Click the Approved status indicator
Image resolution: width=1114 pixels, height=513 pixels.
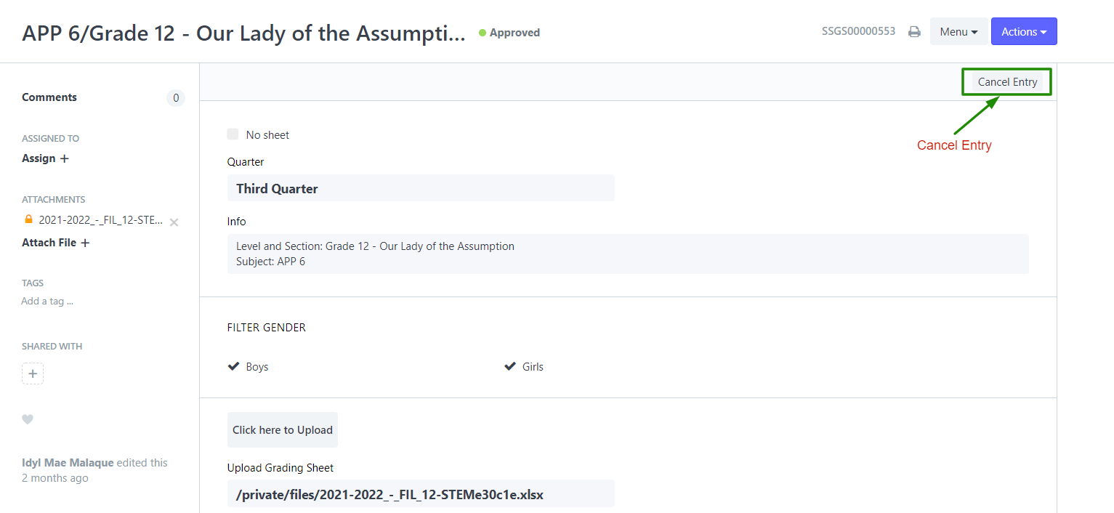click(509, 33)
